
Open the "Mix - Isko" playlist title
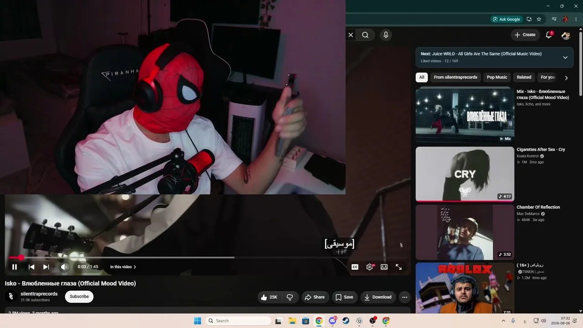(x=543, y=95)
